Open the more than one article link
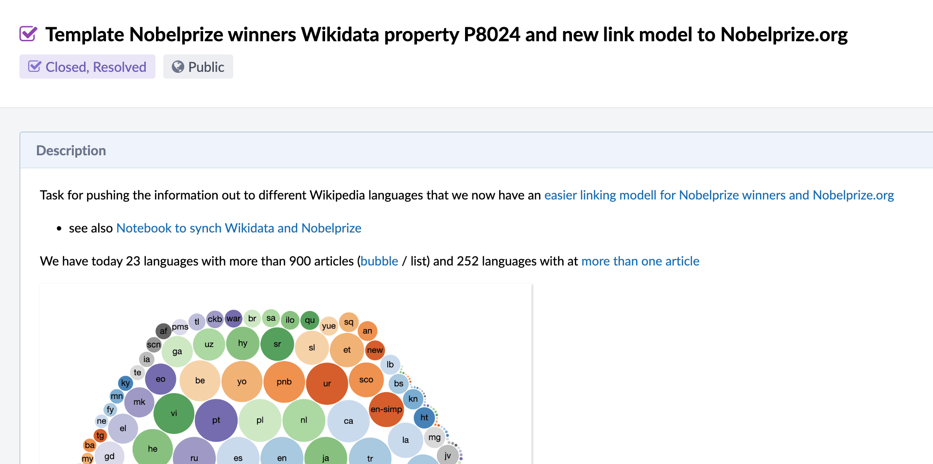Screen dimensions: 933x464 coord(640,261)
